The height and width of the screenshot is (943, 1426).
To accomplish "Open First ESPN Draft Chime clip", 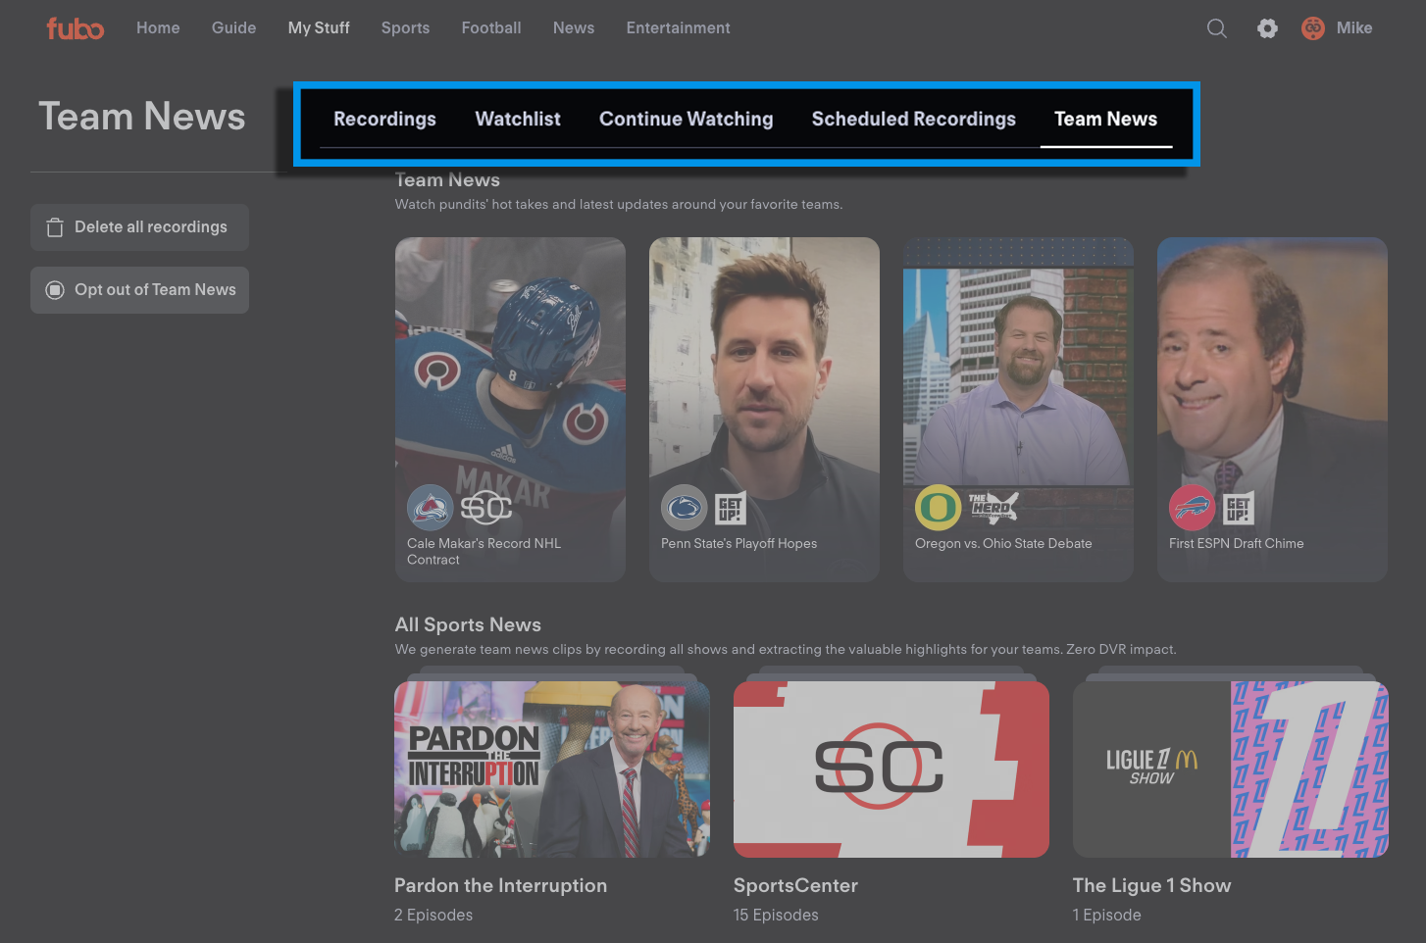I will (x=1272, y=410).
